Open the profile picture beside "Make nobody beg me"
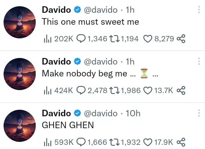This screenshot has width=205, height=149. coord(20,74)
